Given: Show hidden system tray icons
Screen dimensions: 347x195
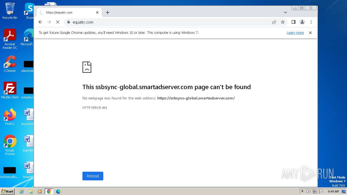Looking at the screenshot, I should coord(302,191).
